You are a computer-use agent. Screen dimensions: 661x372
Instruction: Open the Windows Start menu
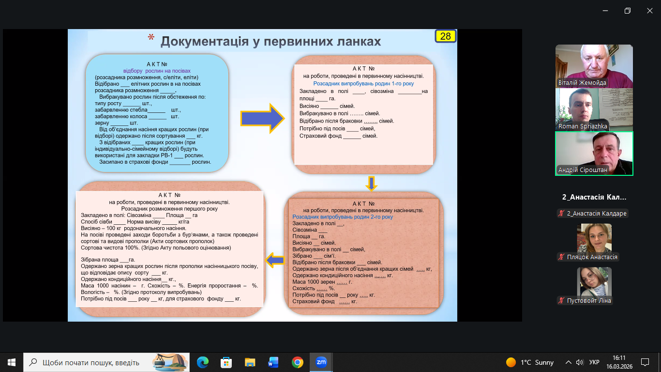coord(11,362)
